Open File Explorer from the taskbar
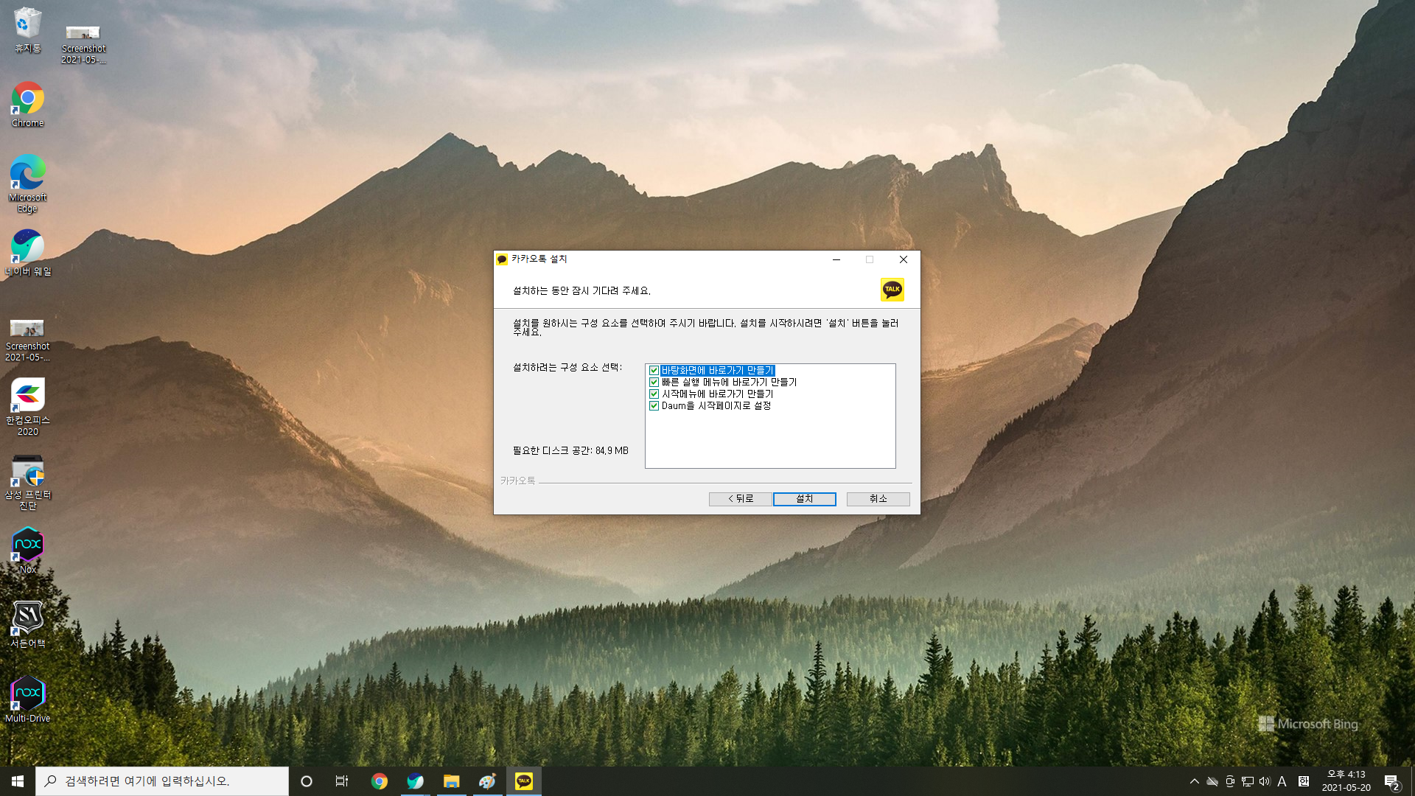 tap(452, 781)
